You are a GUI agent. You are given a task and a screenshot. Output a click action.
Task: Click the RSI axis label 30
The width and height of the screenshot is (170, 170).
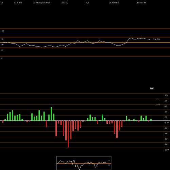tap(2, 50)
